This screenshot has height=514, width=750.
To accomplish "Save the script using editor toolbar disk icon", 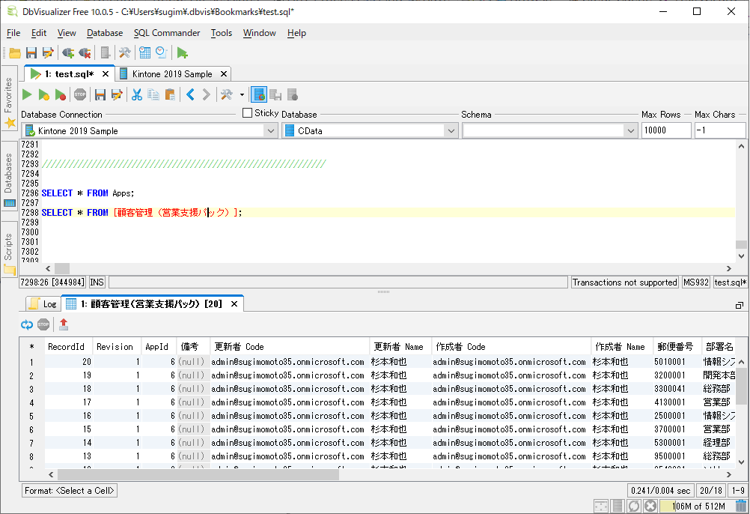I will tap(100, 94).
